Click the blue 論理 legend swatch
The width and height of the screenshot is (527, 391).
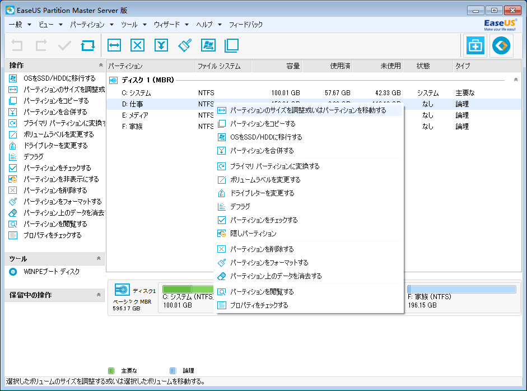tap(172, 370)
